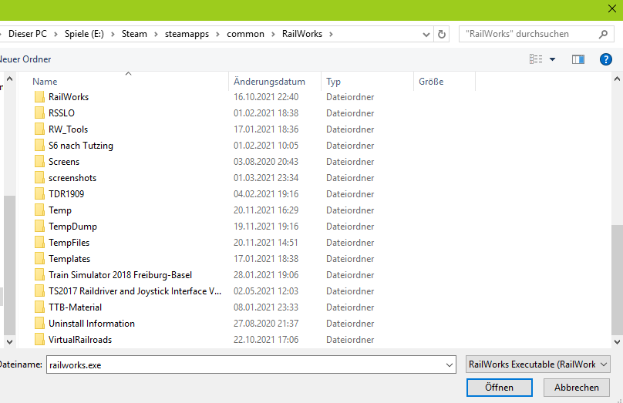Click the navigation pane scroll down arrow
The width and height of the screenshot is (623, 403).
pos(9,342)
